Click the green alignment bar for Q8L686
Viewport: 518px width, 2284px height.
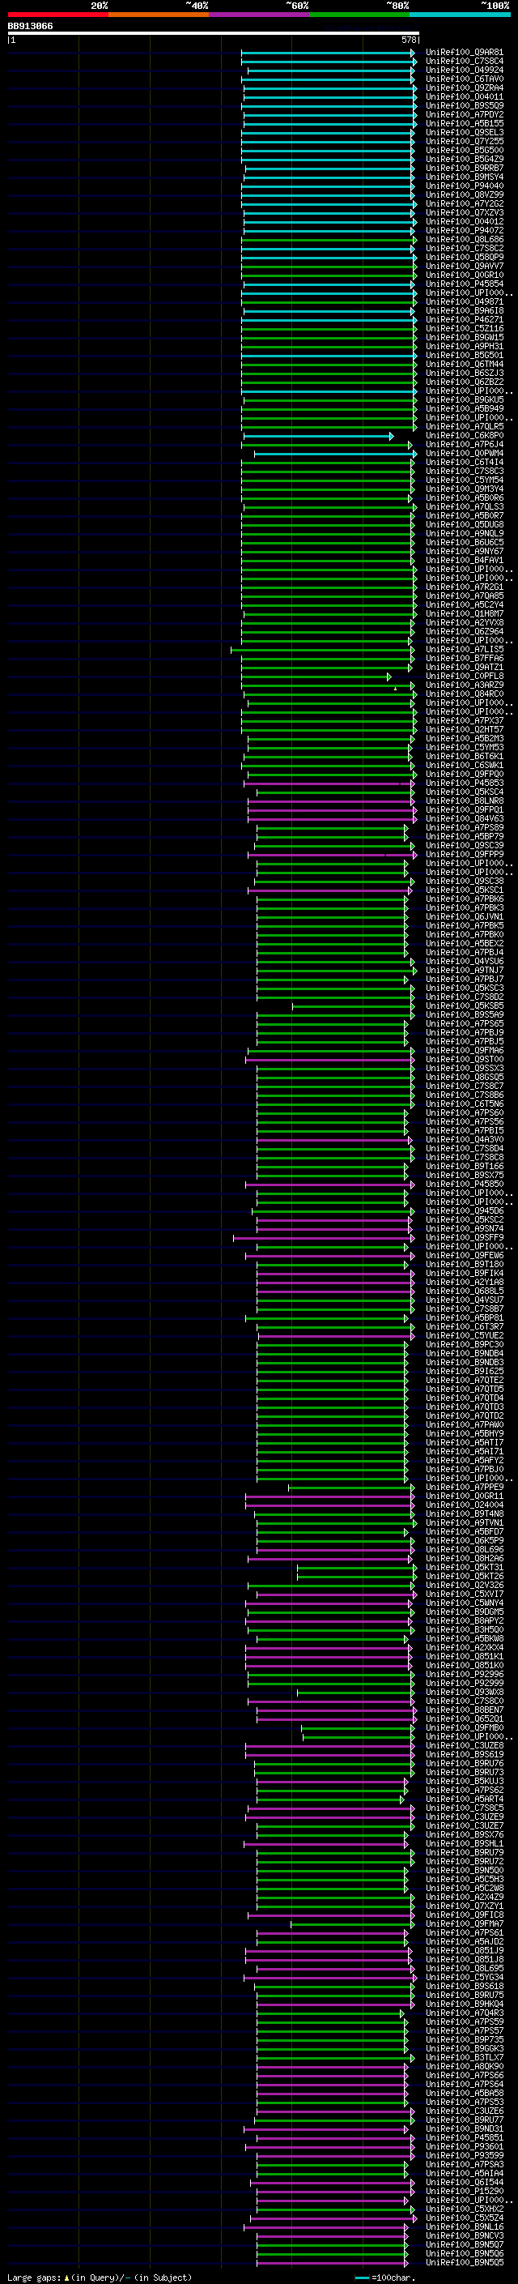327,241
